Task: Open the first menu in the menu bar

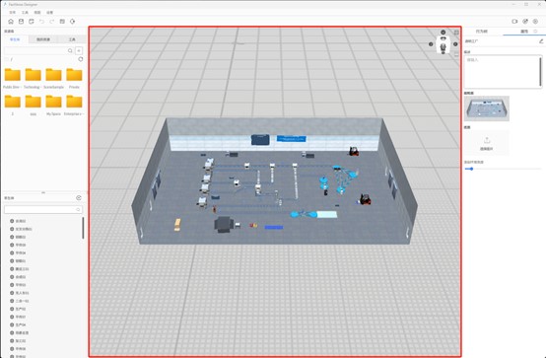Action: [13, 12]
